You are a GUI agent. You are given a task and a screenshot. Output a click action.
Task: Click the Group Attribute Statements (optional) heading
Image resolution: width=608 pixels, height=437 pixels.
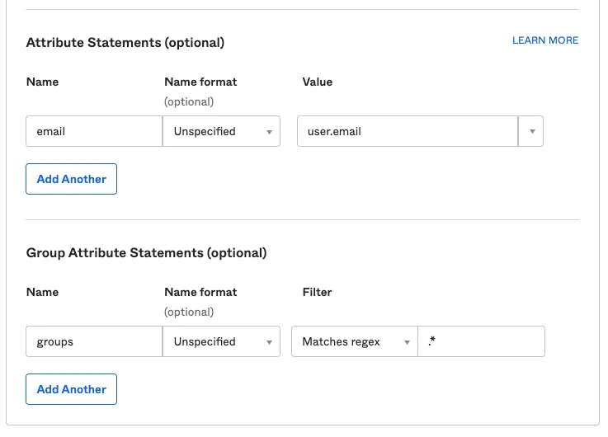point(146,253)
